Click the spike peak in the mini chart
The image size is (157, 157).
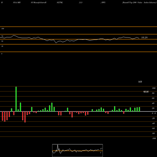57,145
